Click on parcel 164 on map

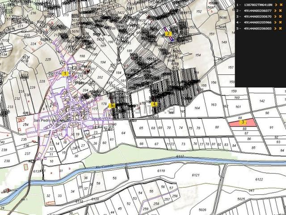click(x=197, y=108)
